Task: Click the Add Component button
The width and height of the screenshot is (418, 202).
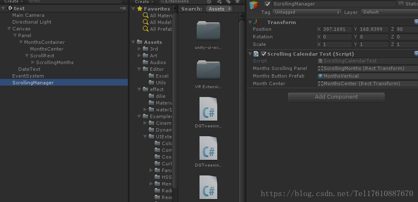Action: coord(336,97)
